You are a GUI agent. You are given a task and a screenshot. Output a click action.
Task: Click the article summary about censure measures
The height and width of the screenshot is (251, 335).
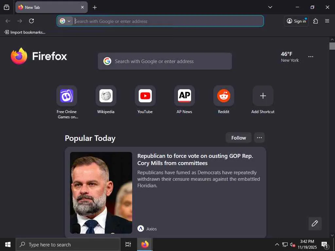point(199,179)
